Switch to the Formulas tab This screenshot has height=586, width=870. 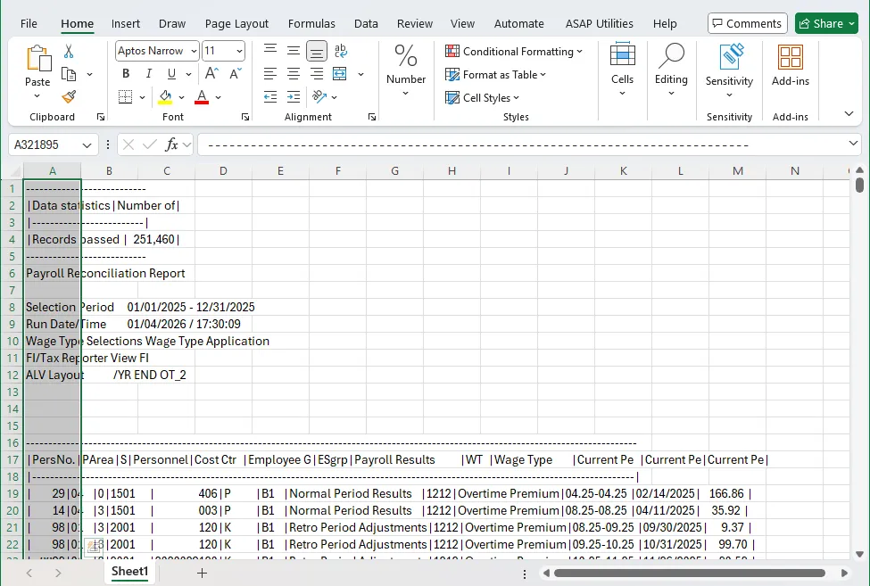click(312, 24)
